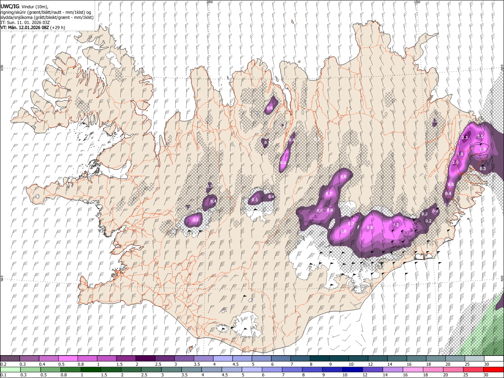This screenshot has height=378, width=504.
Task: Select the red rain swatch after 30
Action: click(x=493, y=370)
